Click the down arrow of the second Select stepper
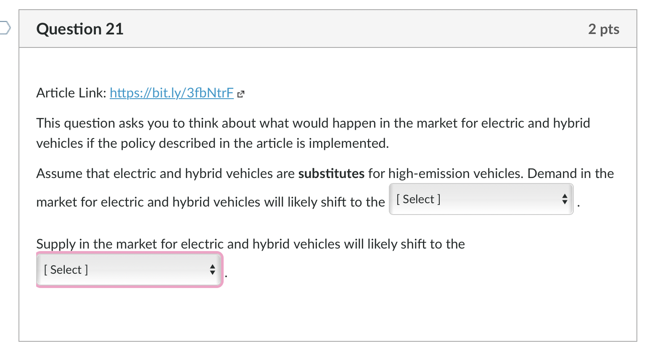660x351 pixels. 213,273
